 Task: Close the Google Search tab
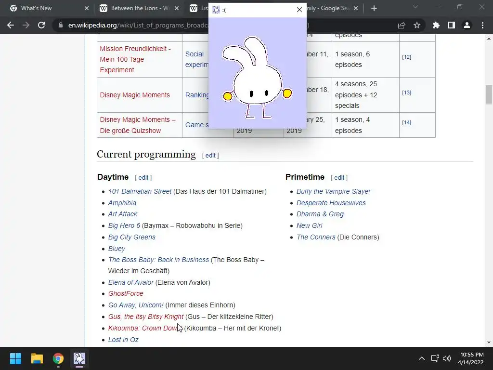tap(356, 8)
